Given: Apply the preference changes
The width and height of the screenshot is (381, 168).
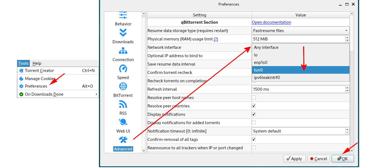Looking at the screenshot, I should [x=294, y=159].
